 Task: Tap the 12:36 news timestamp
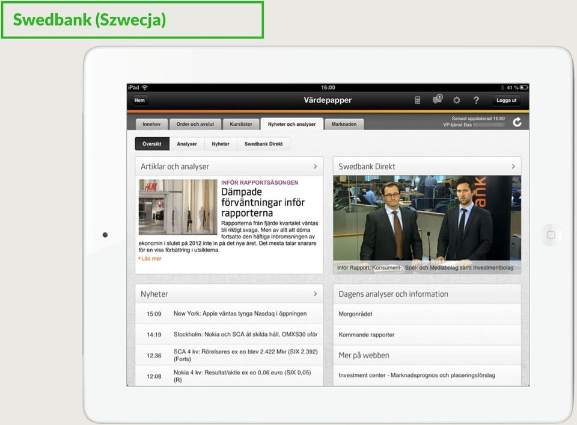tap(154, 355)
